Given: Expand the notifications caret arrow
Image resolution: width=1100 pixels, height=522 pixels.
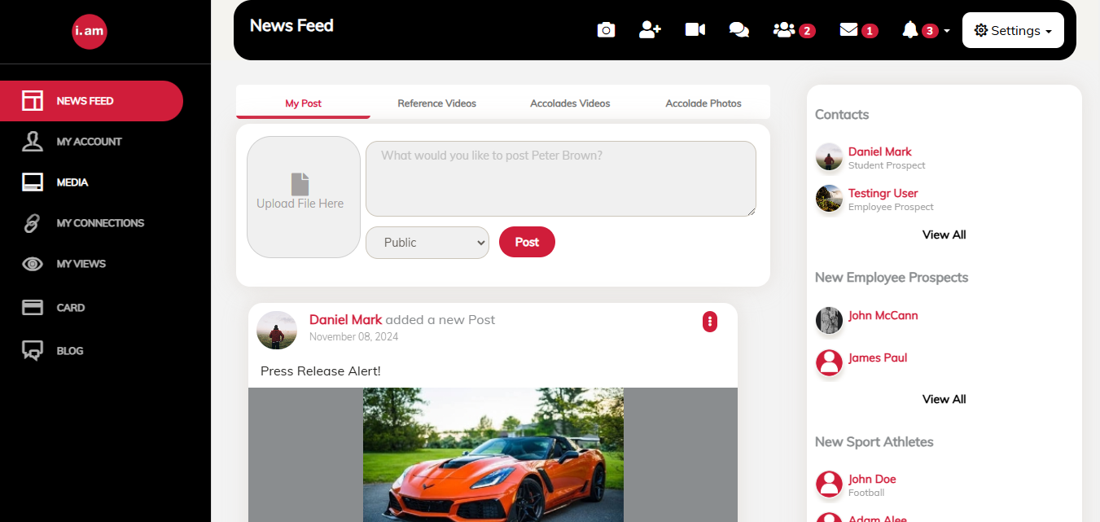Looking at the screenshot, I should pos(946,31).
